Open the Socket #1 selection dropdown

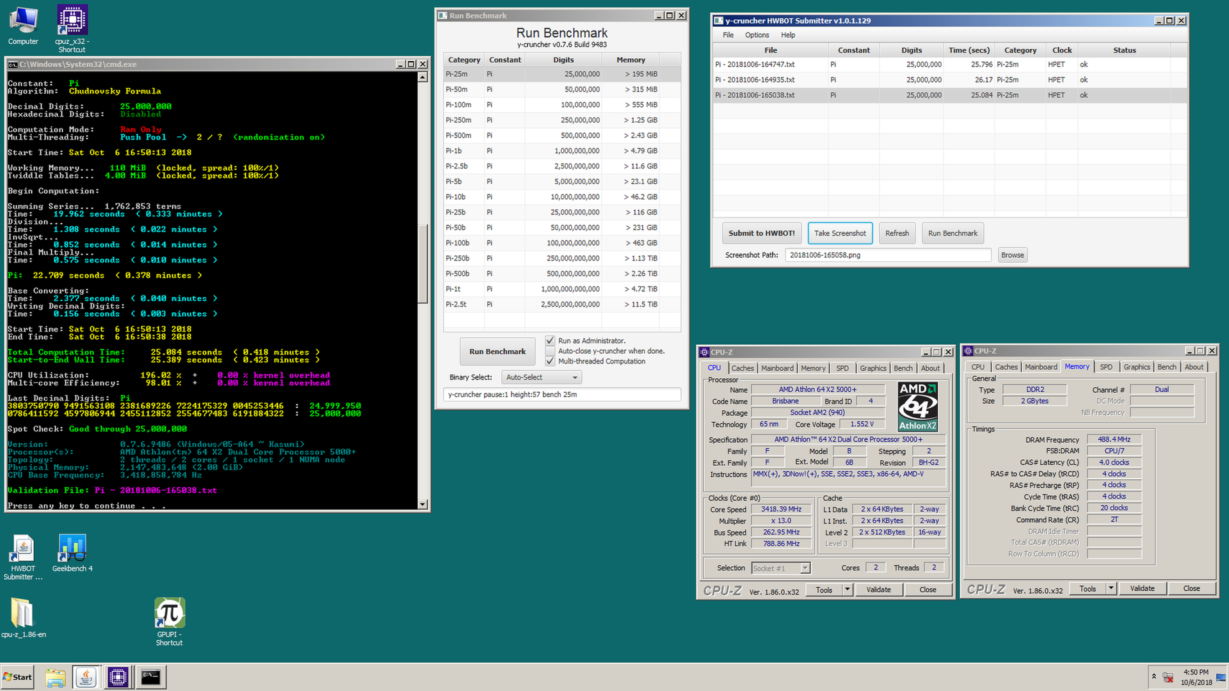(781, 568)
